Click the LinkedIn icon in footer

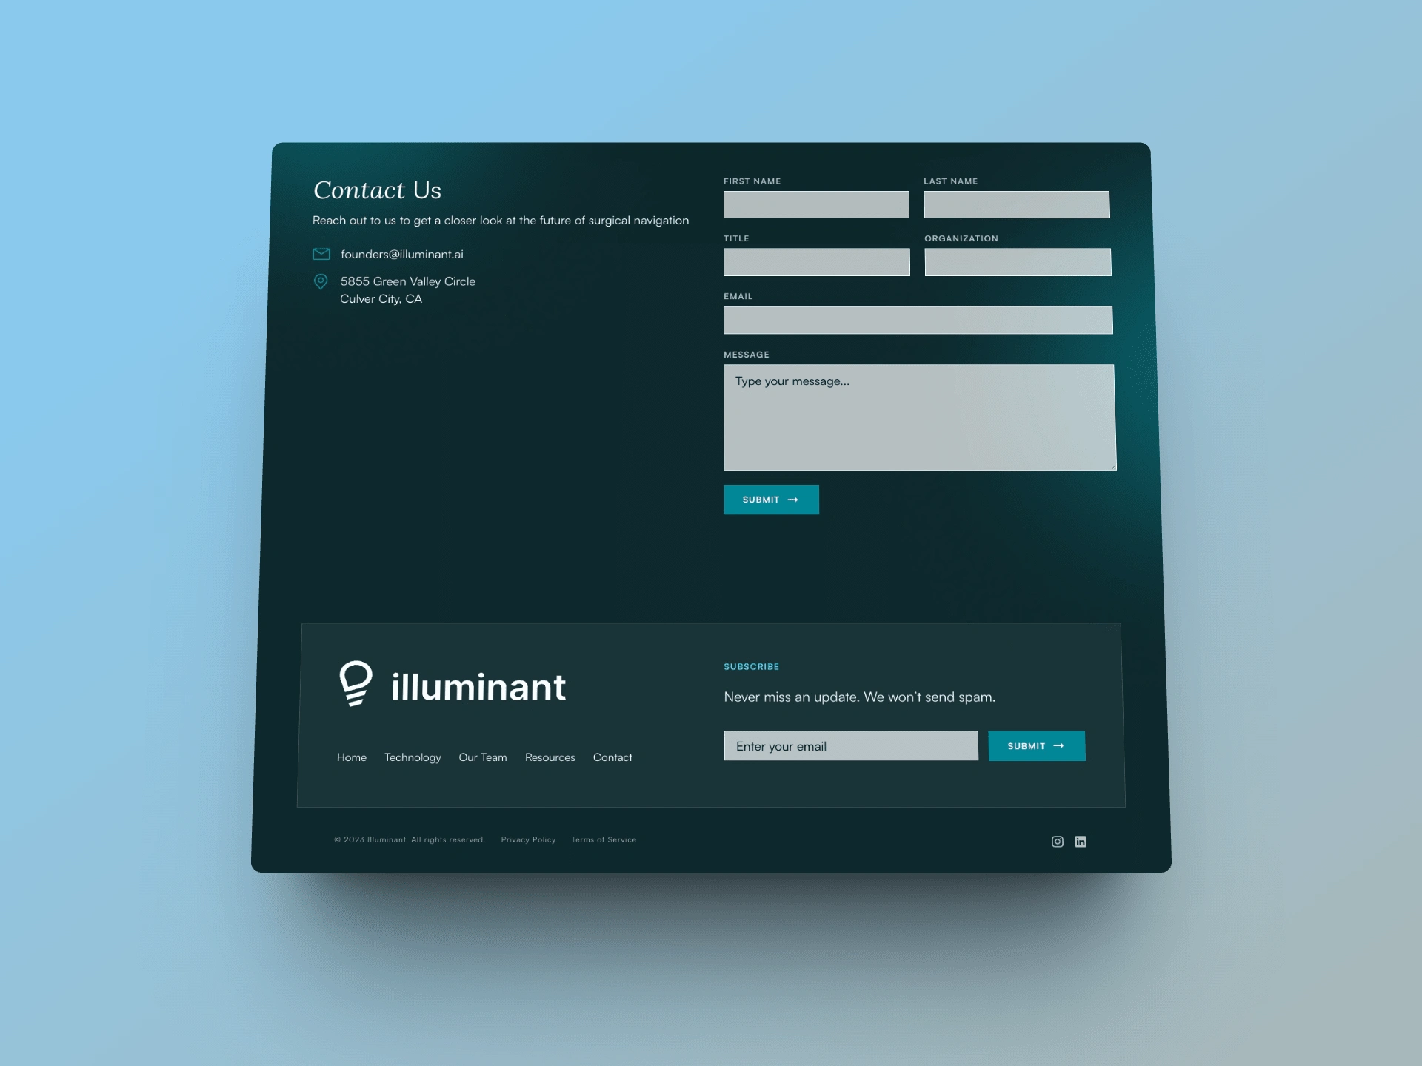click(1081, 841)
